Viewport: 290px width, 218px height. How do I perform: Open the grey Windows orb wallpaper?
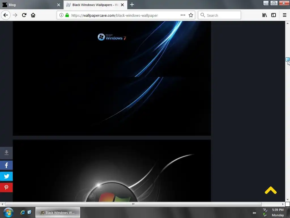click(x=112, y=171)
